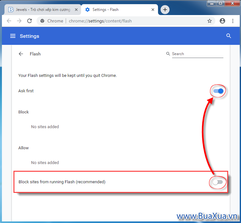Viewport: 241px width, 223px height.
Task: Turn off the Ask first toggle
Action: [x=218, y=91]
